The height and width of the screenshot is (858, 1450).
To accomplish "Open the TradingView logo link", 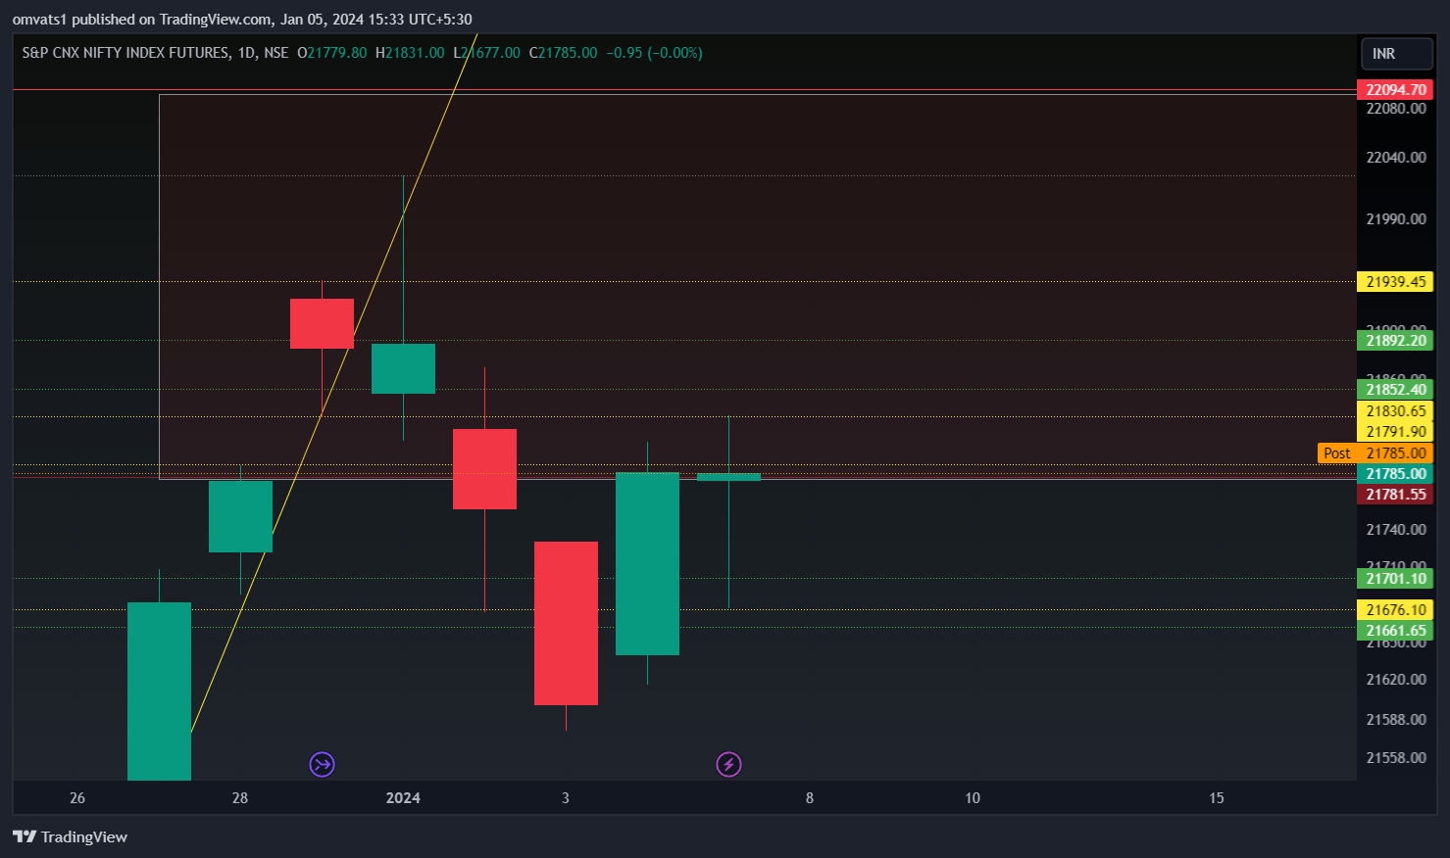I will point(70,836).
